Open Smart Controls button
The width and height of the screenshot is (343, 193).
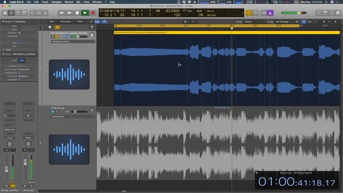(32, 13)
